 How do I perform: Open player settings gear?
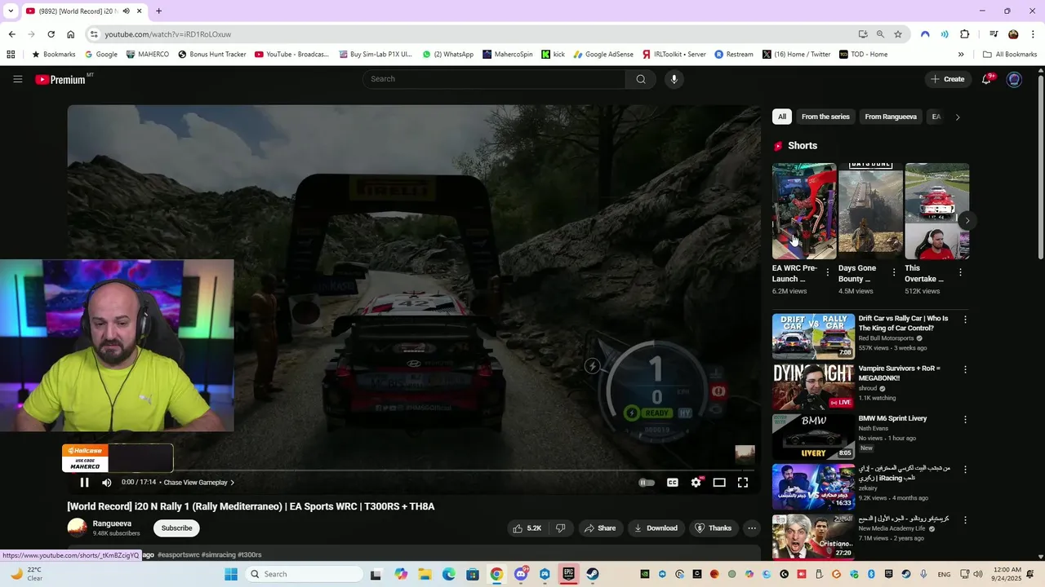(x=696, y=483)
